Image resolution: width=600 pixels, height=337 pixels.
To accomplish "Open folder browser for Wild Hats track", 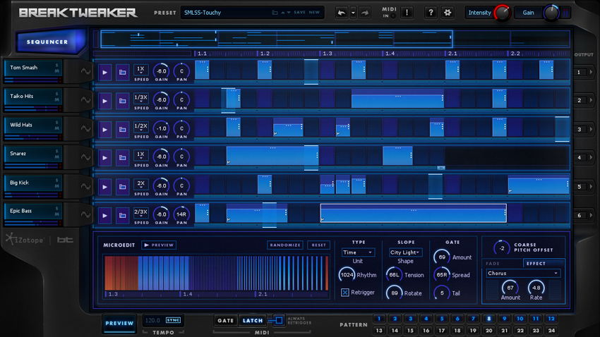I will (x=122, y=130).
